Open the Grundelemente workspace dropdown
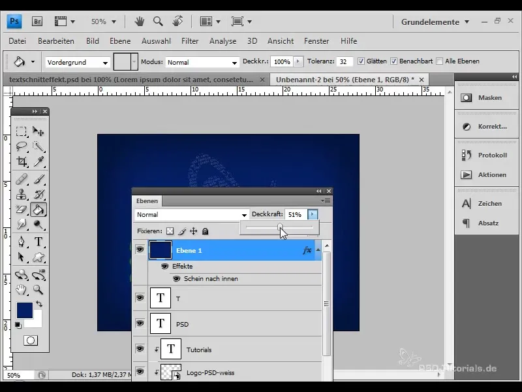The width and height of the screenshot is (522, 392). (435, 22)
